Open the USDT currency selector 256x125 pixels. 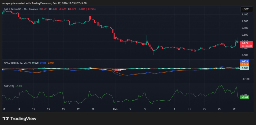click(245, 9)
